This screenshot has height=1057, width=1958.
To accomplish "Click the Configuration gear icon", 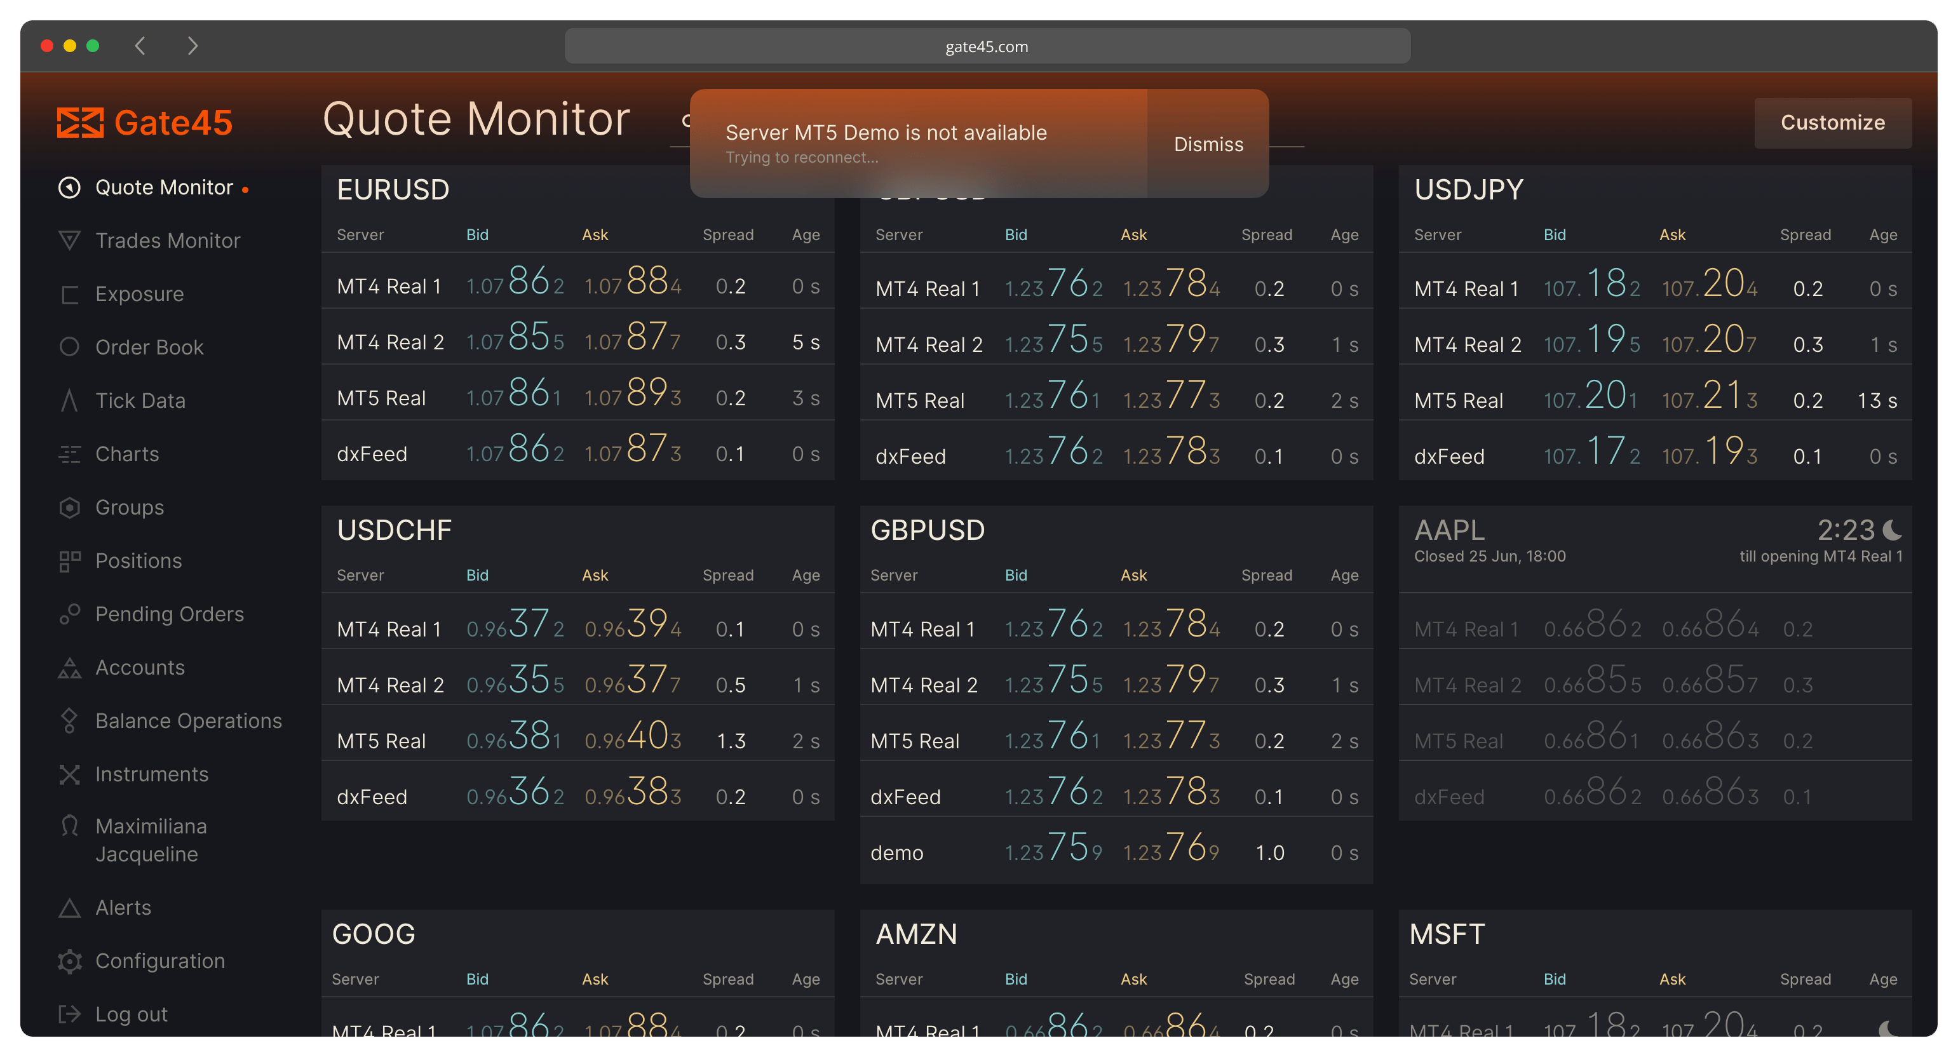I will (x=69, y=961).
